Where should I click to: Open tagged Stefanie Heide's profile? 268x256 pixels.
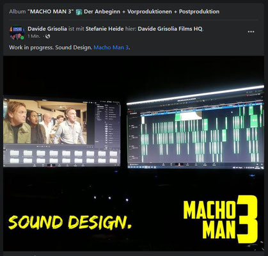point(104,29)
